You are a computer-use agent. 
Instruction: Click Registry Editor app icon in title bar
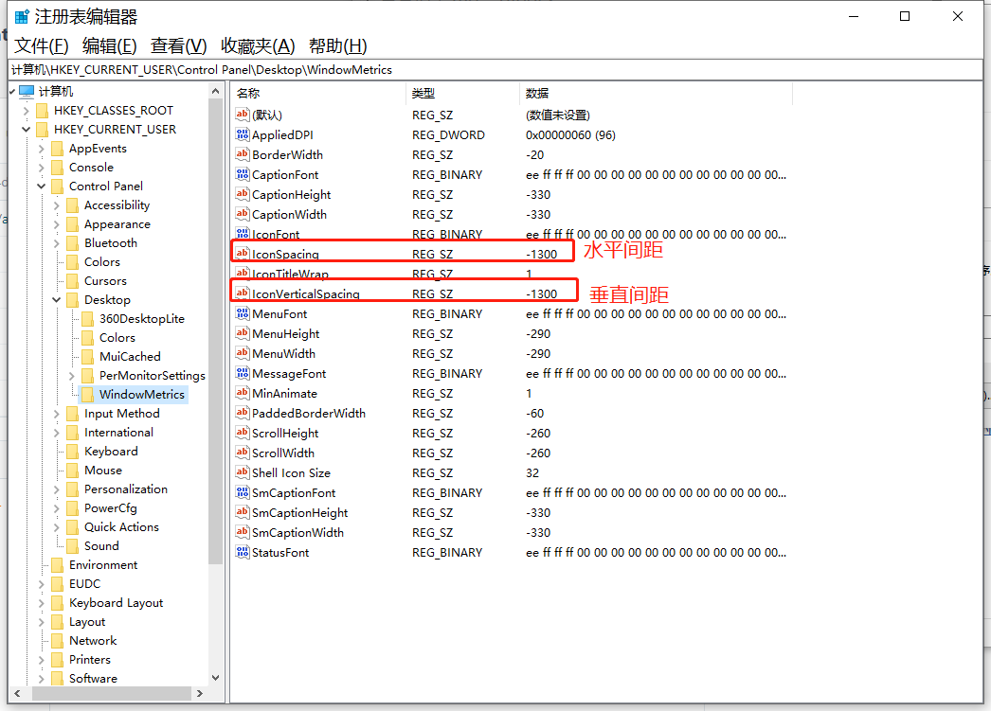tap(21, 17)
